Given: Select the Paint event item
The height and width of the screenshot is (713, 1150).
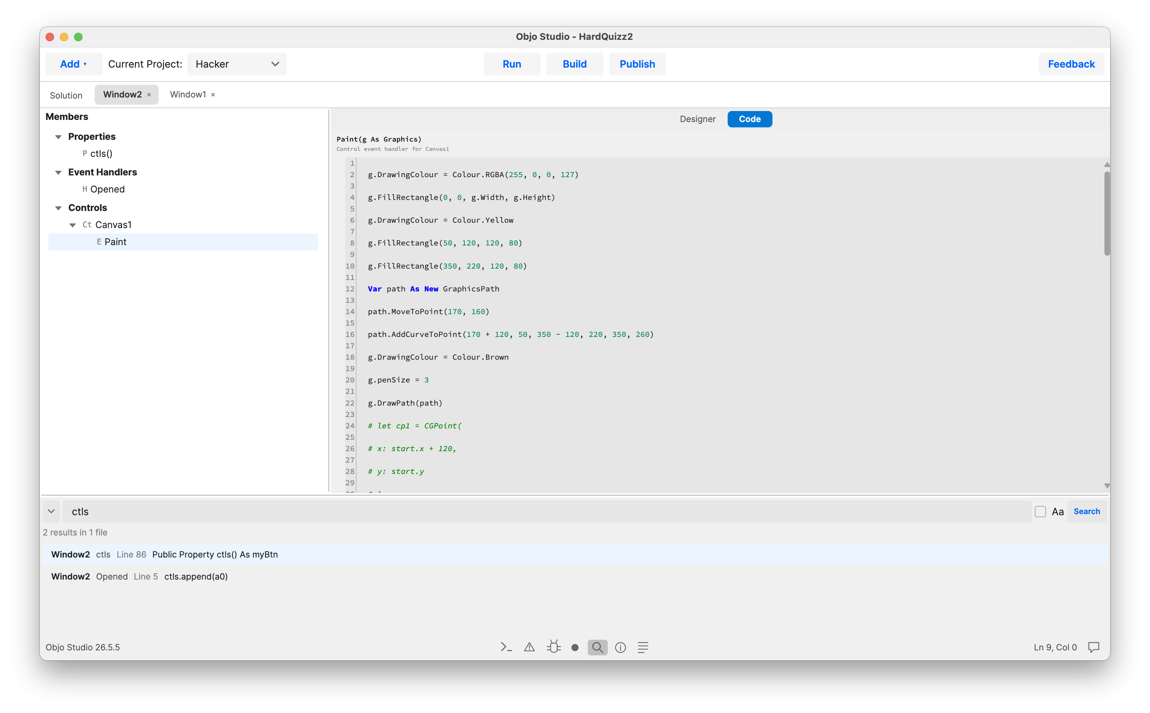Looking at the screenshot, I should (183, 242).
